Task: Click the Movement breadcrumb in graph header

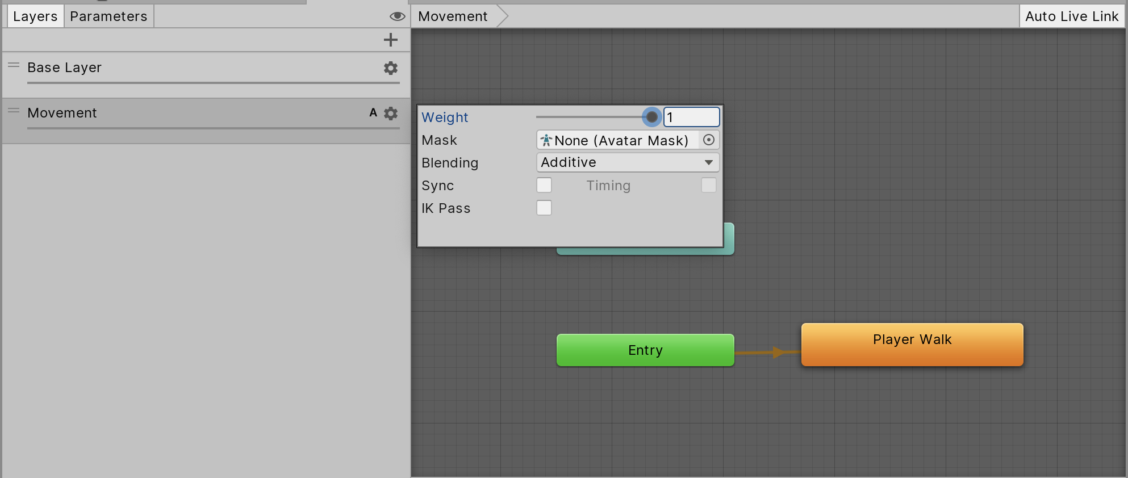Action: tap(453, 16)
